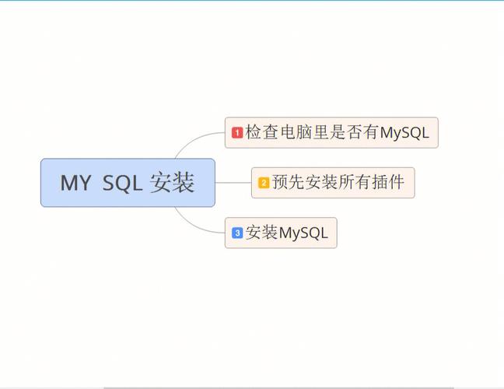Viewport: 504px width, 389px height.
Task: Click the 安装 text in the central topic
Action: (172, 184)
